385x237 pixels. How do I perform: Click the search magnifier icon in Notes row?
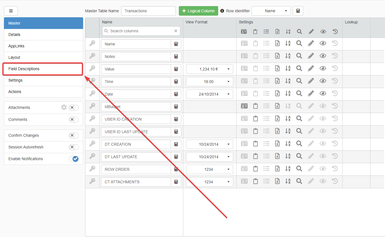click(x=299, y=56)
